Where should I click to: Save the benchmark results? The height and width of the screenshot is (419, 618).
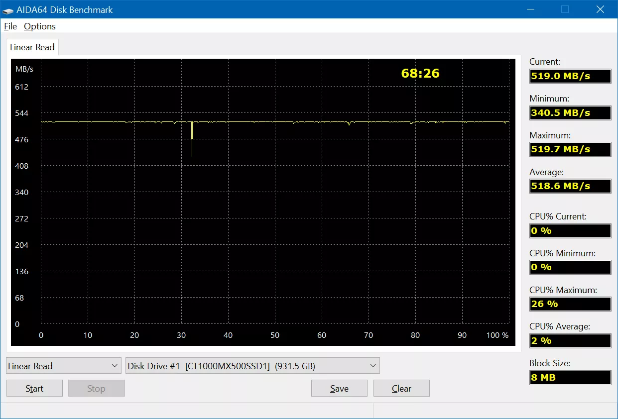(x=339, y=388)
